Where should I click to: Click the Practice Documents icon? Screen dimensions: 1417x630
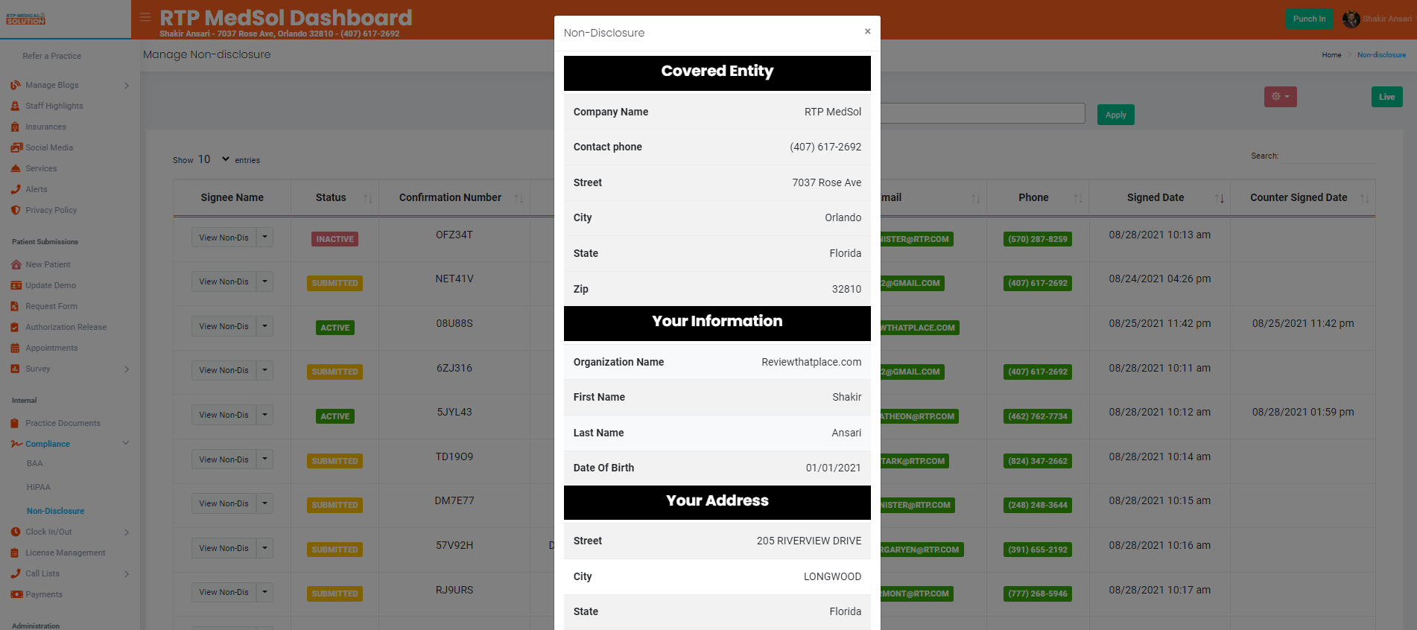coord(16,423)
